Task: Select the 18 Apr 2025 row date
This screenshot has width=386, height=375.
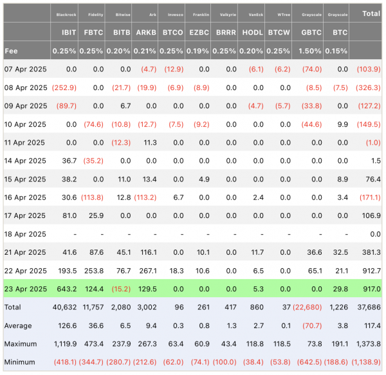Action: coord(25,234)
